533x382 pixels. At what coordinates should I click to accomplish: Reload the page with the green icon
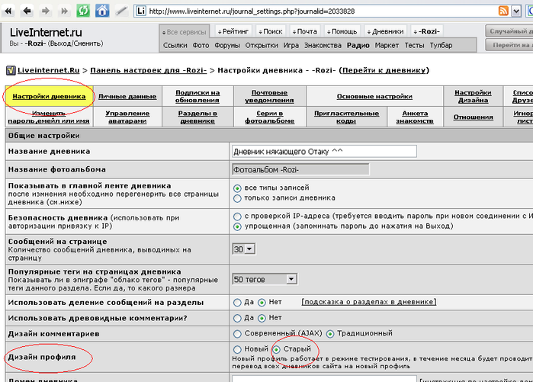pyautogui.click(x=83, y=11)
